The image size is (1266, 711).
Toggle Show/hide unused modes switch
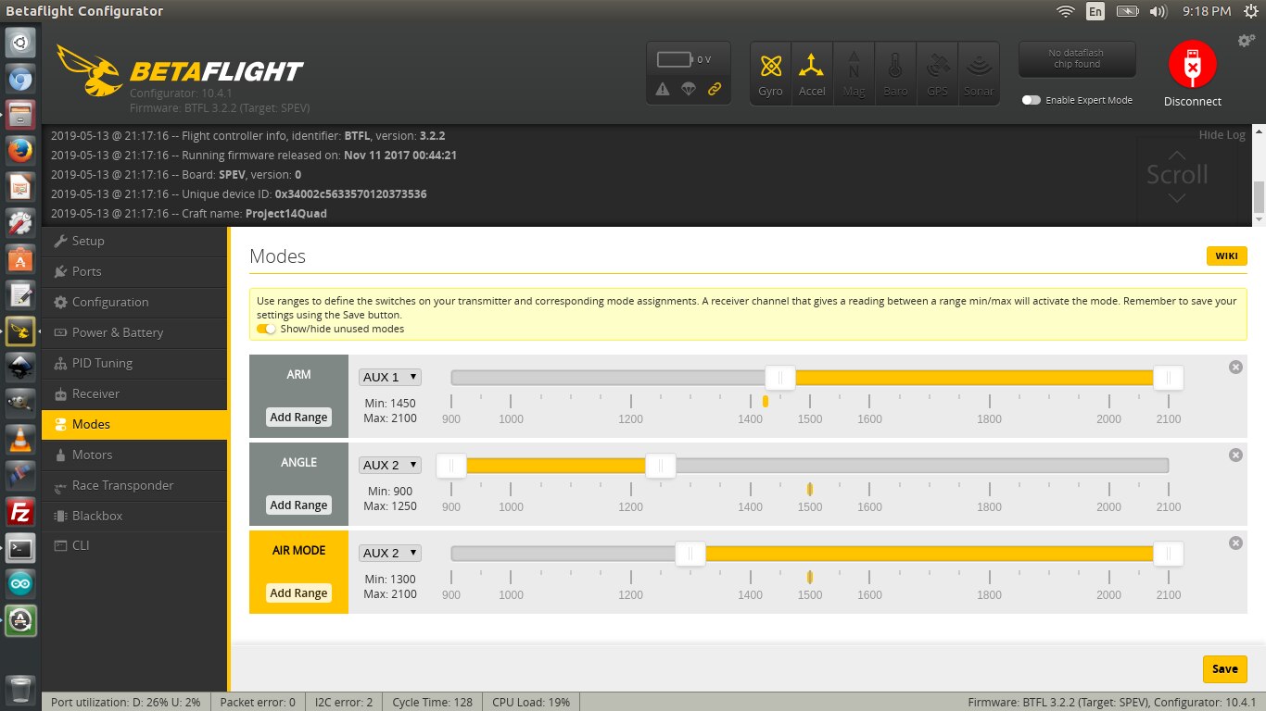(x=266, y=329)
